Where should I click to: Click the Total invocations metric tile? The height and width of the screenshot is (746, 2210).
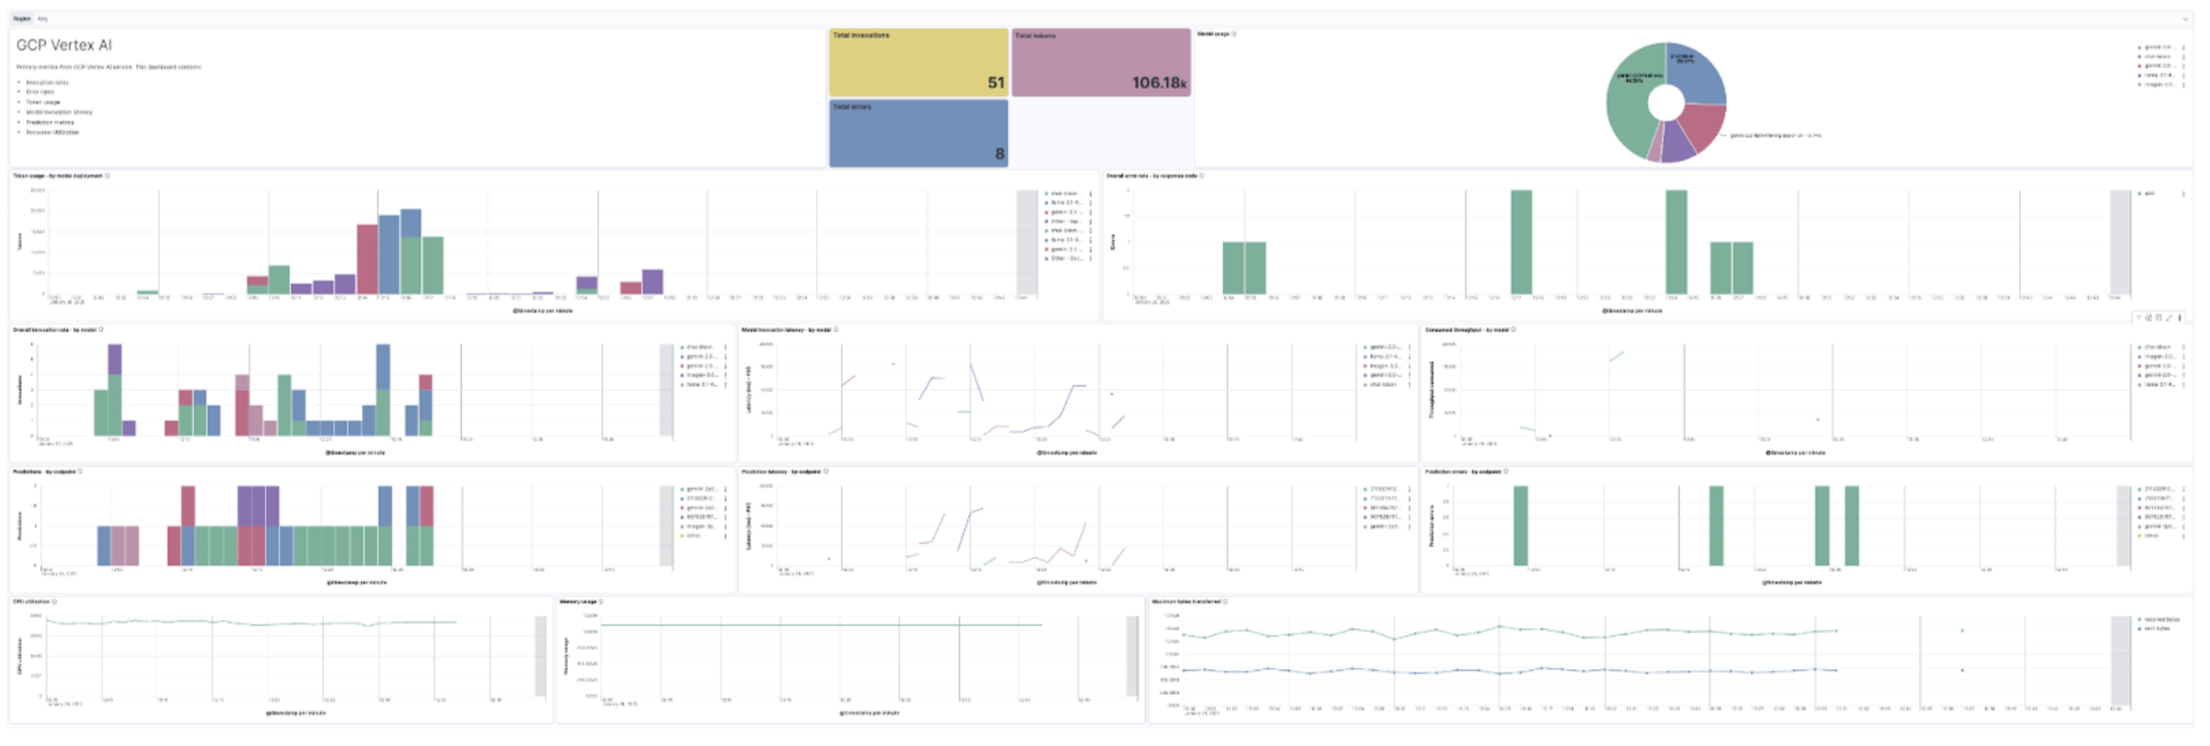[918, 62]
